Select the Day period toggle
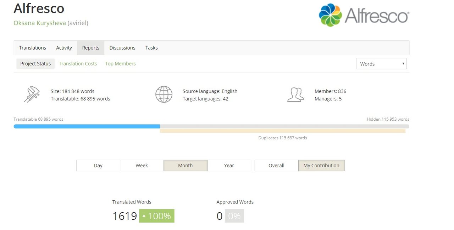 pos(98,166)
